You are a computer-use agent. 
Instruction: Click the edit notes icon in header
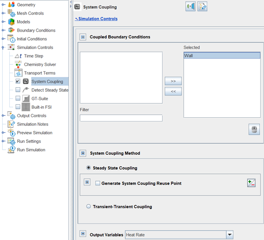pos(202,7)
